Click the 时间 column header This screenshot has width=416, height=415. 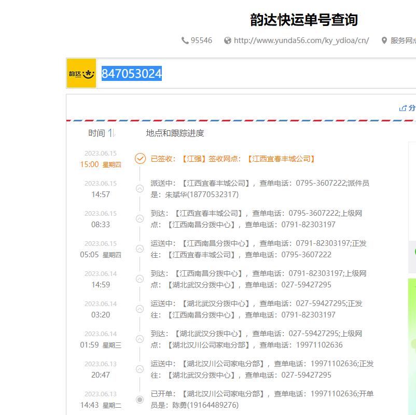(96, 133)
